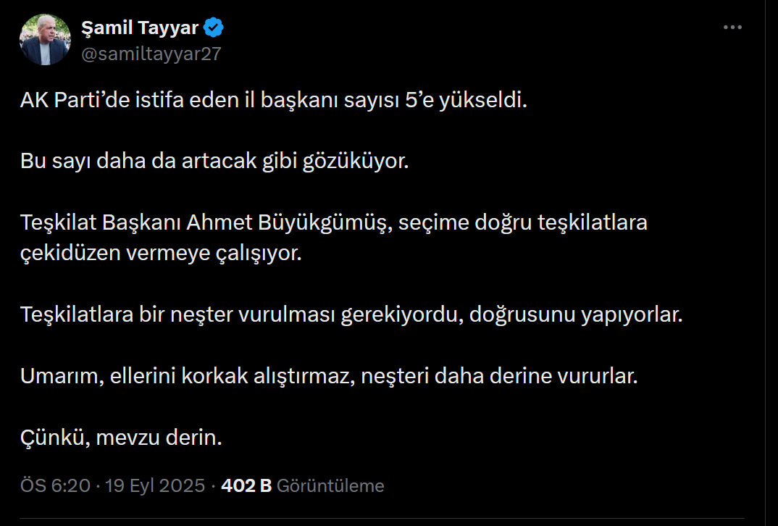Screen dimensions: 778x526
Task: Open the tweet's three-dot more options menu
Action: (x=733, y=28)
